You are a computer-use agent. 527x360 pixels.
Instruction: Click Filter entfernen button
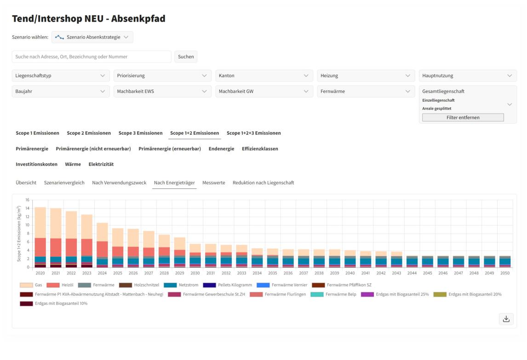[x=463, y=117]
